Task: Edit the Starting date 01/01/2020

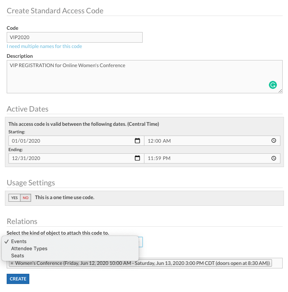Action: pyautogui.click(x=76, y=140)
